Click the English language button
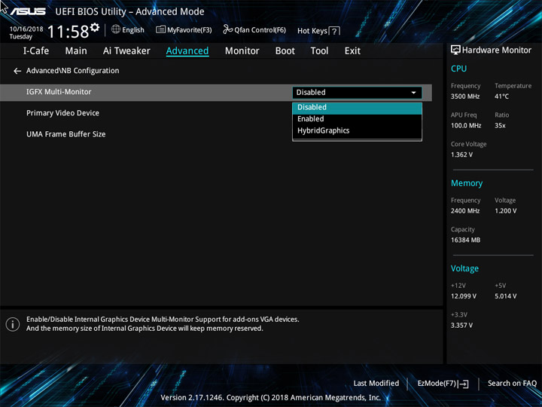Viewport: 542px width, 407px height. 128,29
